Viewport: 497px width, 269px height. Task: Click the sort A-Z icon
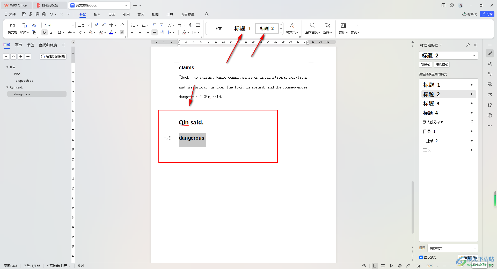[x=191, y=25]
